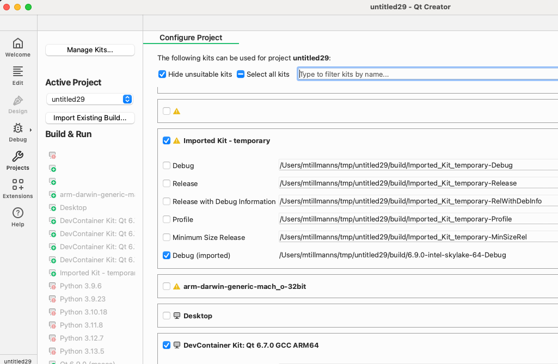Click kit icon beside Imported Kit in sidebar list
558x364 pixels.
point(52,273)
